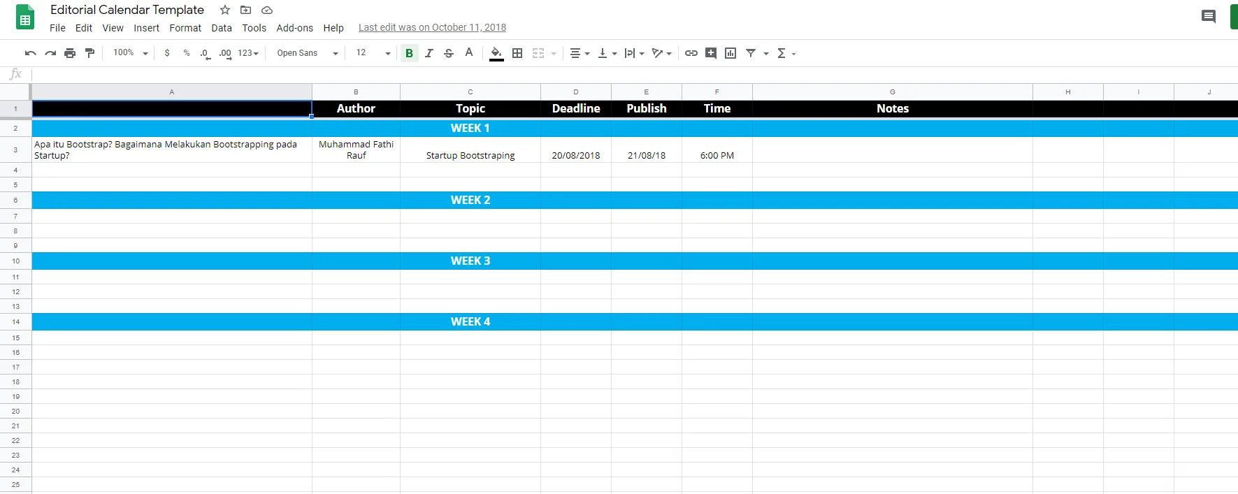
Task: Merge cells button
Action: (538, 53)
